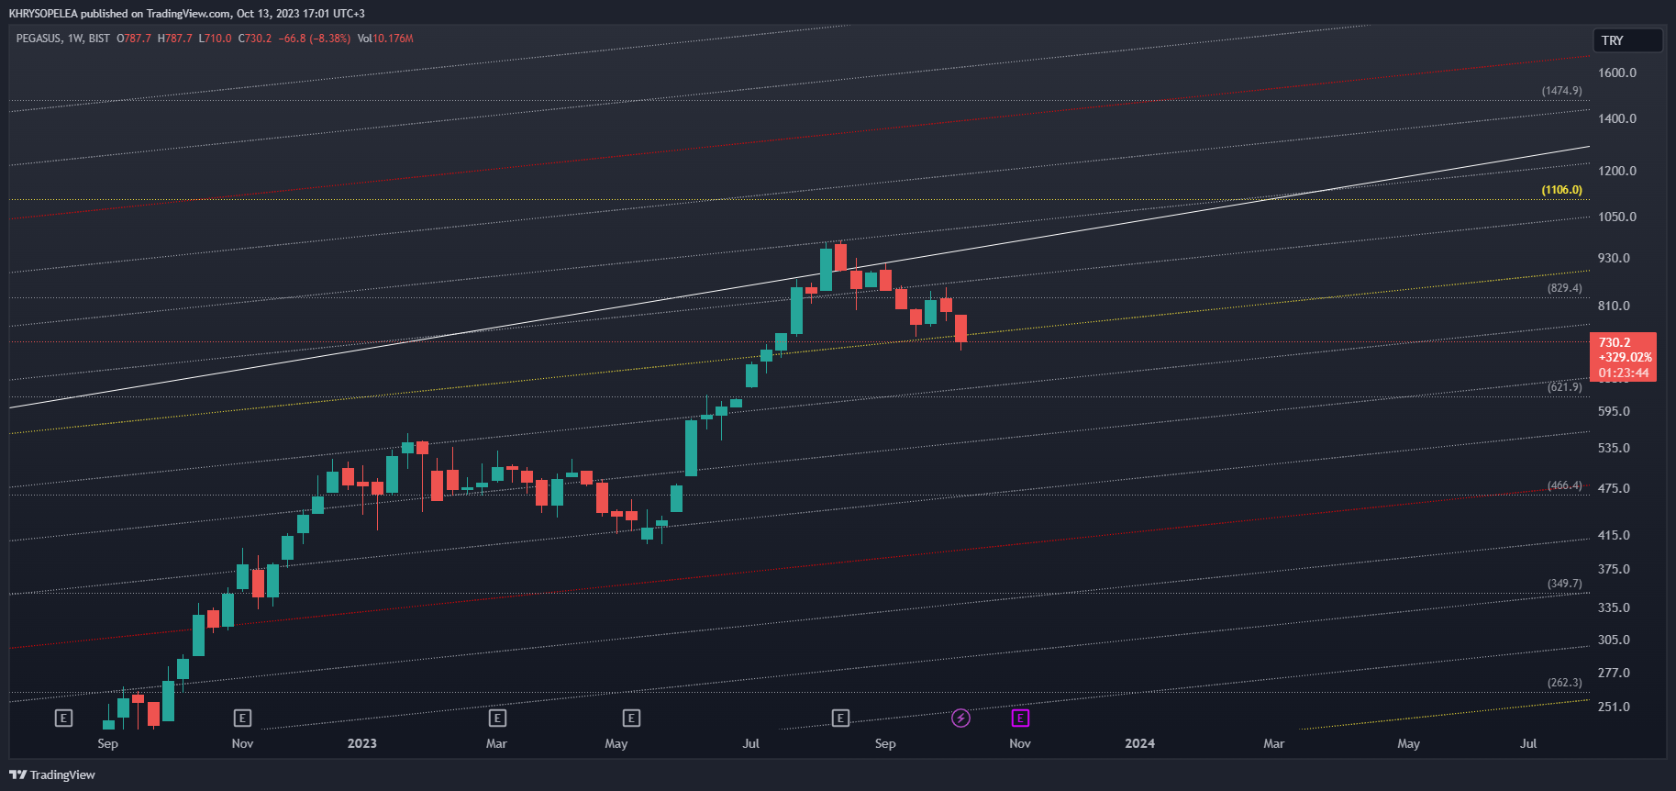The image size is (1676, 791).
Task: Click the (349.7) level label
Action: pyautogui.click(x=1564, y=584)
